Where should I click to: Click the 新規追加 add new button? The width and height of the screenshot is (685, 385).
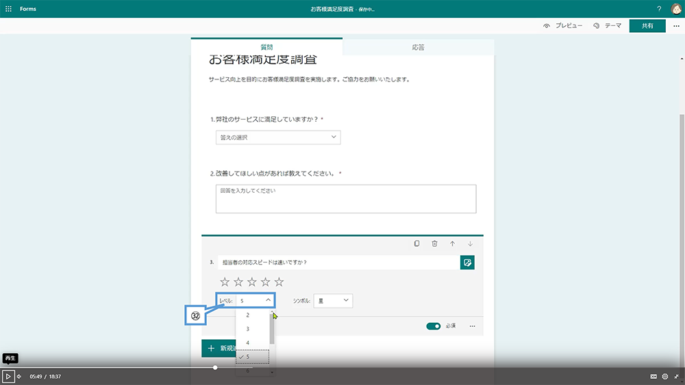coord(219,348)
